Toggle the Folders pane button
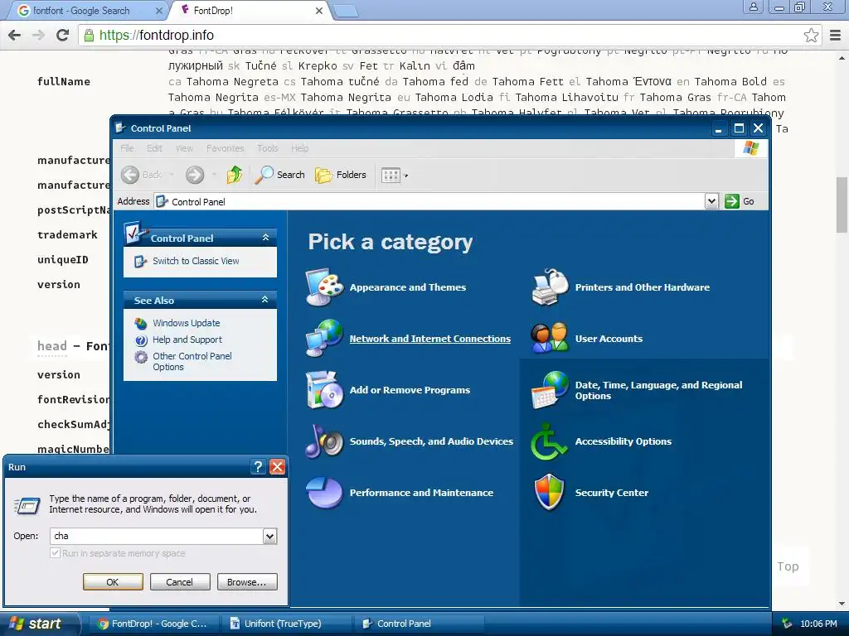The width and height of the screenshot is (849, 636). (x=341, y=175)
